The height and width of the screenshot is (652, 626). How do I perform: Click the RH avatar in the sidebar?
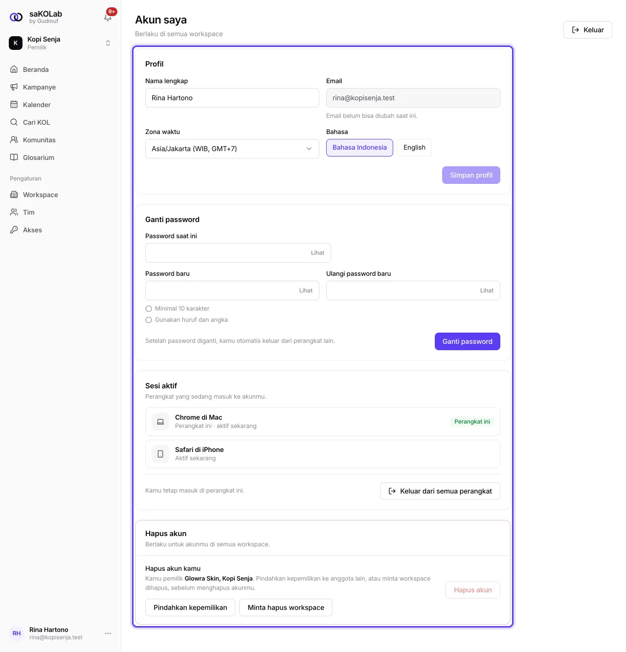tap(17, 633)
